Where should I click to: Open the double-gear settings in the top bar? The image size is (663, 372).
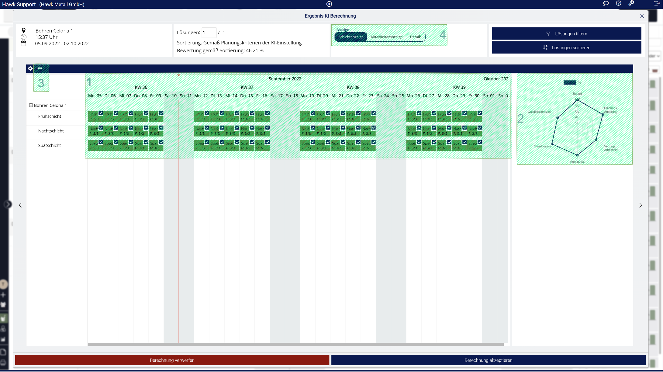pos(631,3)
